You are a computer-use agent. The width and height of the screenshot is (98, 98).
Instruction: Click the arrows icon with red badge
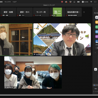pyautogui.click(x=70, y=2)
